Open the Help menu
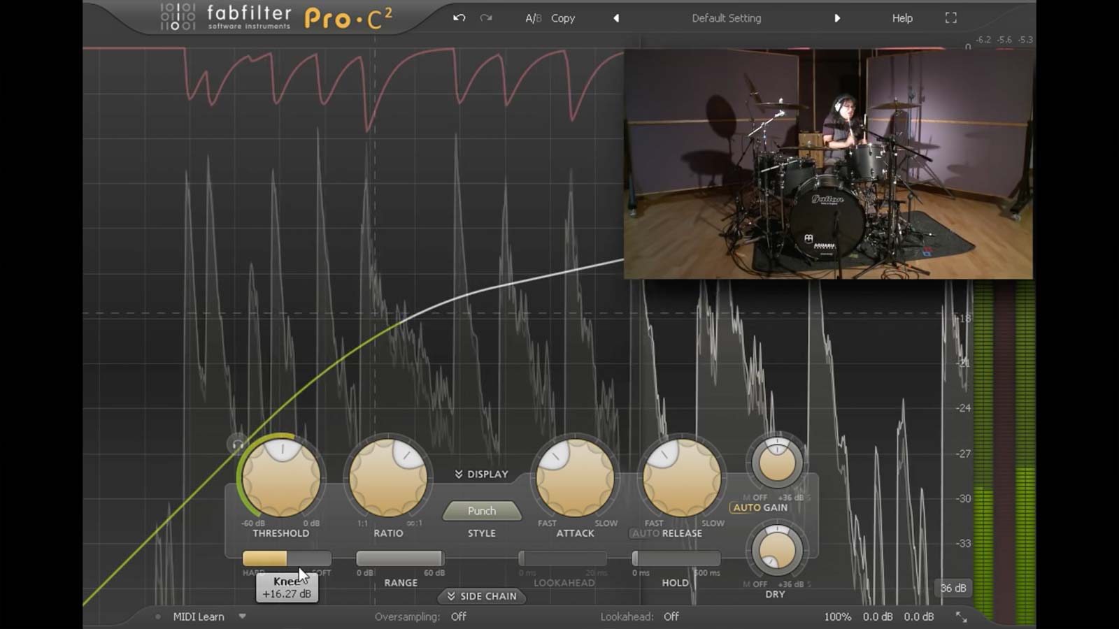The height and width of the screenshot is (629, 1119). click(902, 18)
